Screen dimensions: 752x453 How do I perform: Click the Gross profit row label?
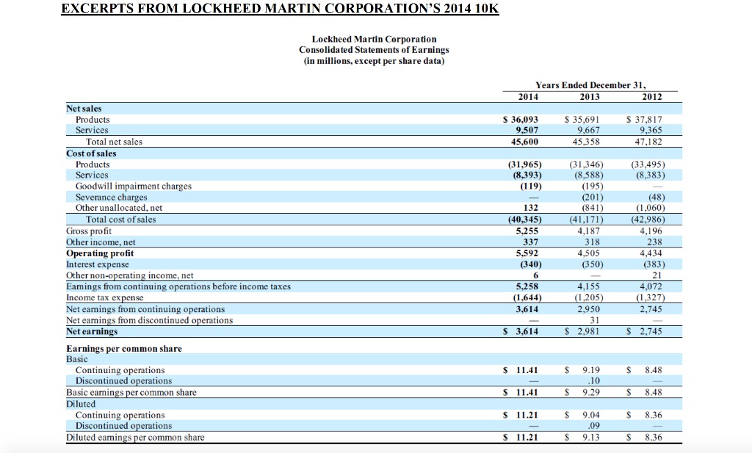tap(88, 230)
